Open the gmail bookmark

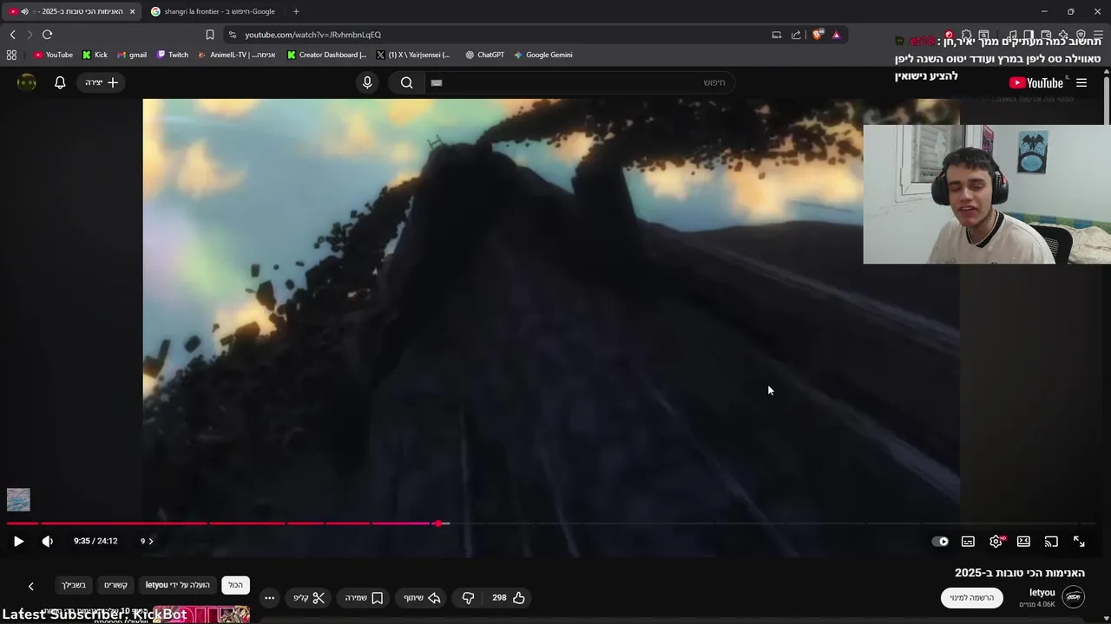click(x=132, y=55)
